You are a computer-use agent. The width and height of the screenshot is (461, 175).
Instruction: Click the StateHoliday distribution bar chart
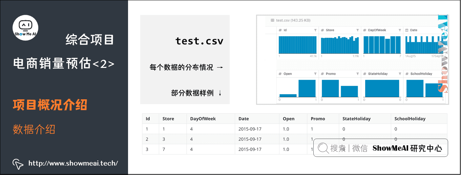(x=382, y=89)
